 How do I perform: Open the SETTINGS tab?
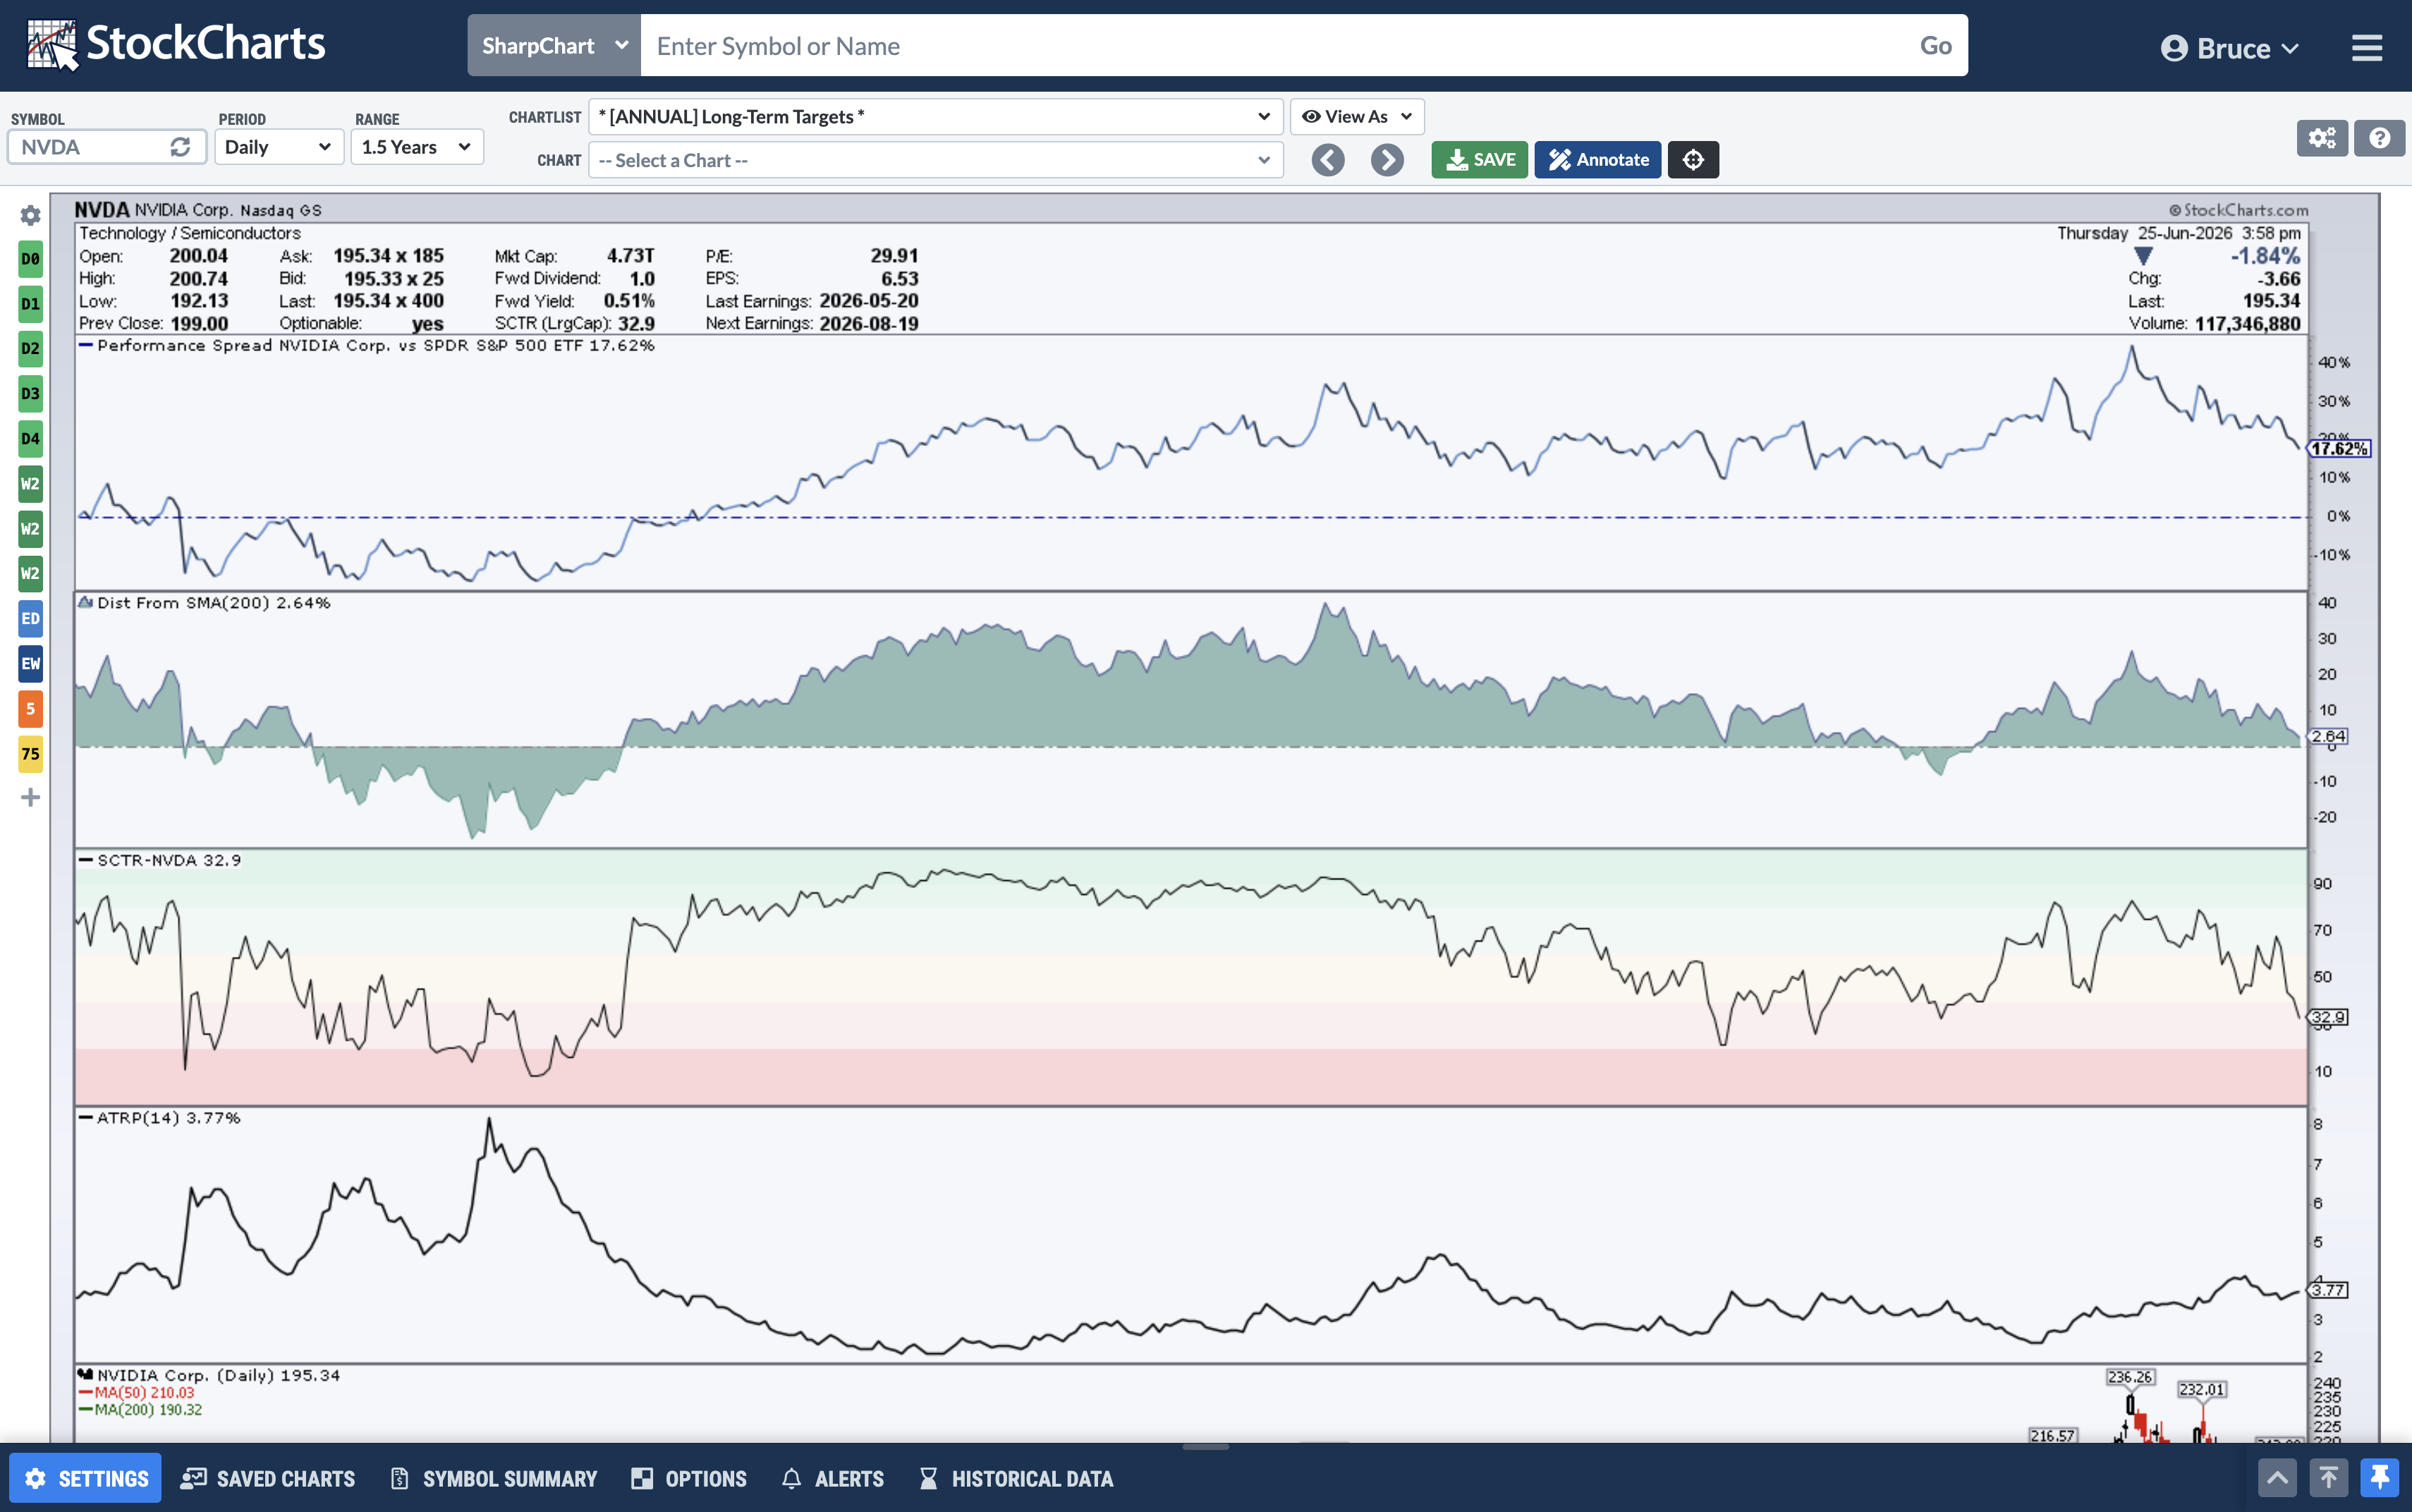(x=86, y=1478)
